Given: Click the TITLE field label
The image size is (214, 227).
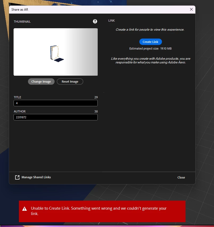Looking at the screenshot, I should pos(18,97).
